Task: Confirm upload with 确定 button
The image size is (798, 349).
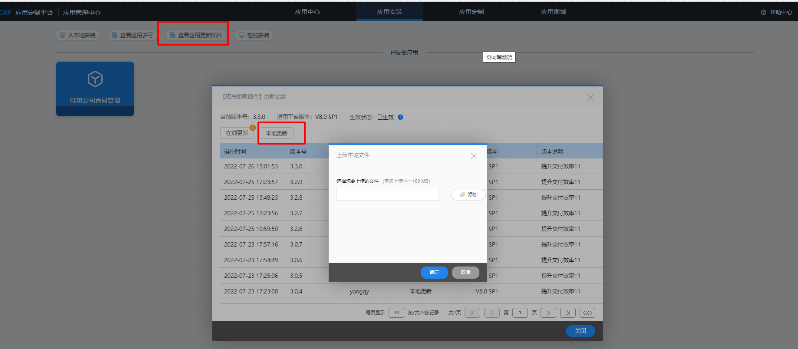Action: (434, 272)
